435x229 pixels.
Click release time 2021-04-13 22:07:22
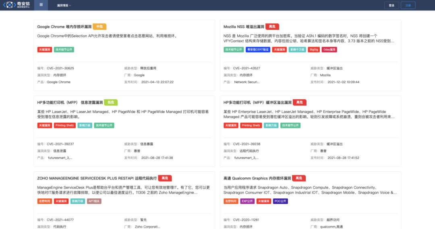tap(157, 82)
